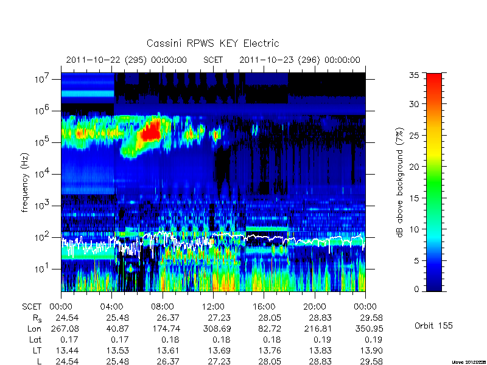Click the Lon value 216.81

(x=317, y=328)
